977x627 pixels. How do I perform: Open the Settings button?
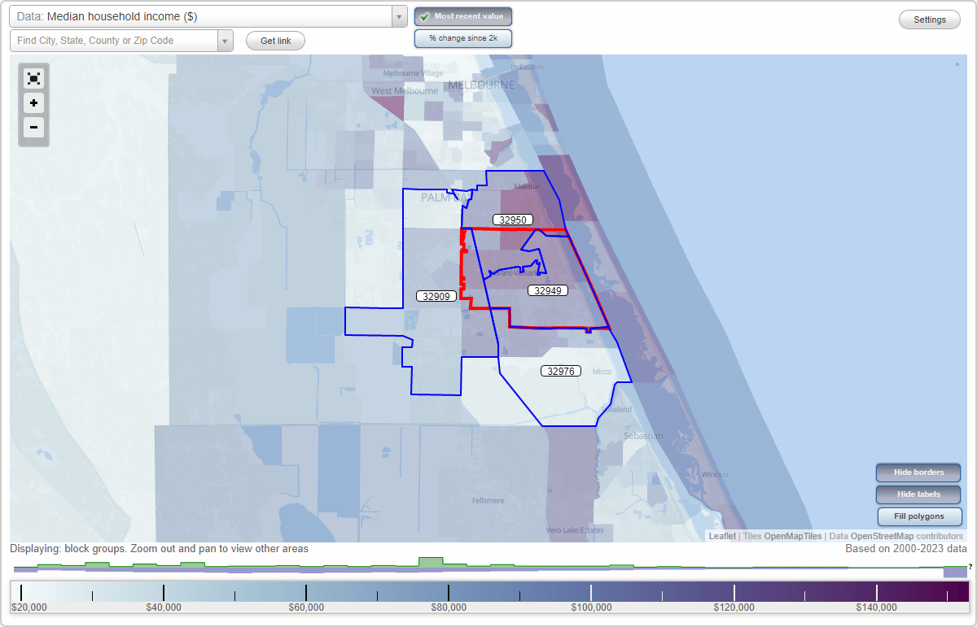[x=930, y=20]
